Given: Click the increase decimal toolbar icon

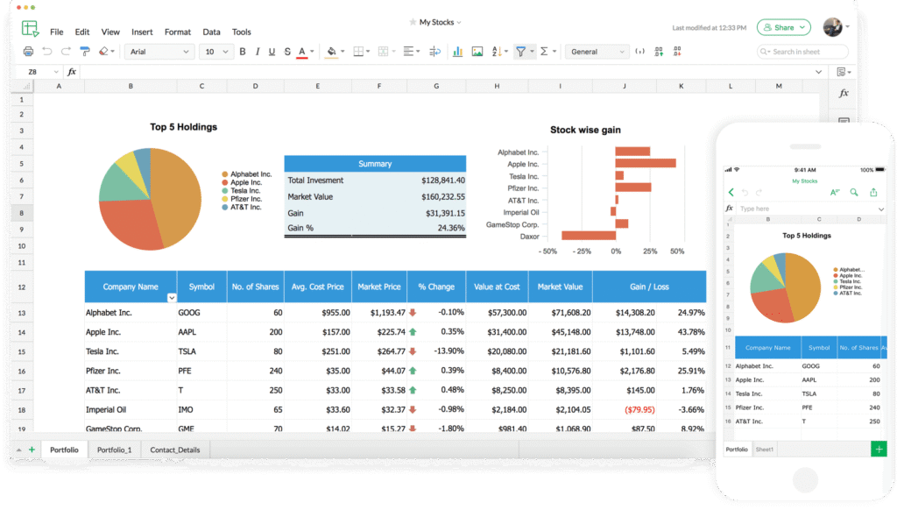Looking at the screenshot, I should (659, 52).
